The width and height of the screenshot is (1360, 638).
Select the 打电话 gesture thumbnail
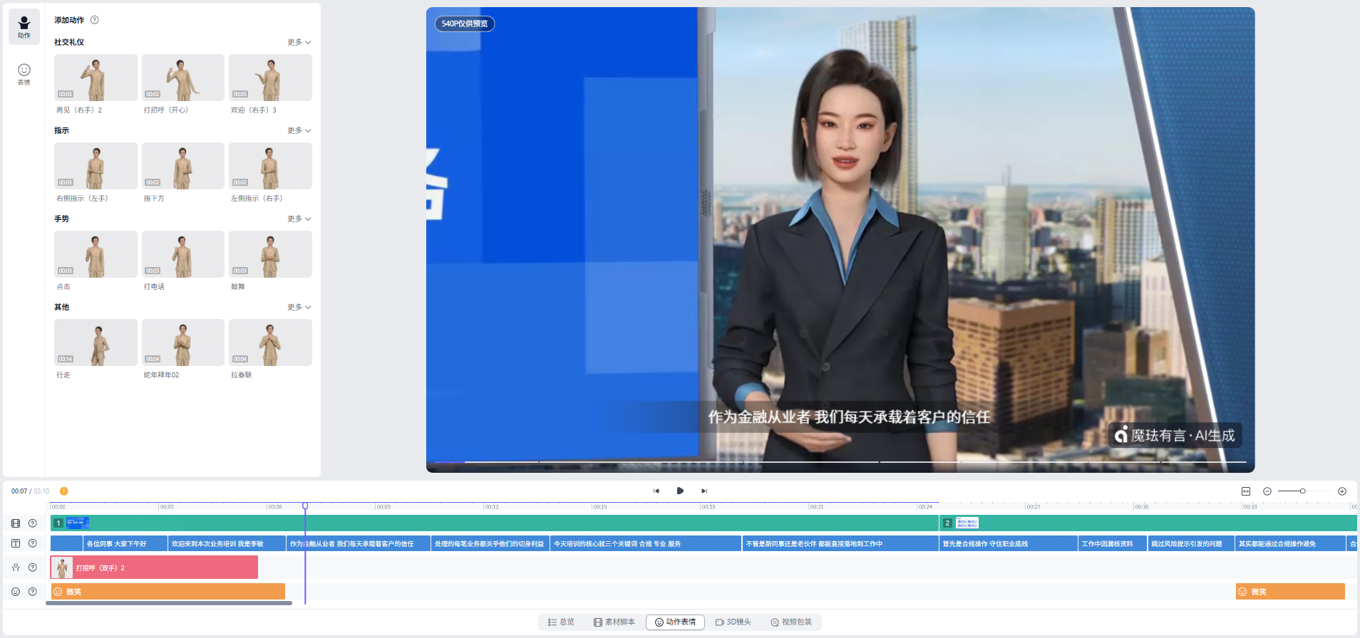[183, 254]
